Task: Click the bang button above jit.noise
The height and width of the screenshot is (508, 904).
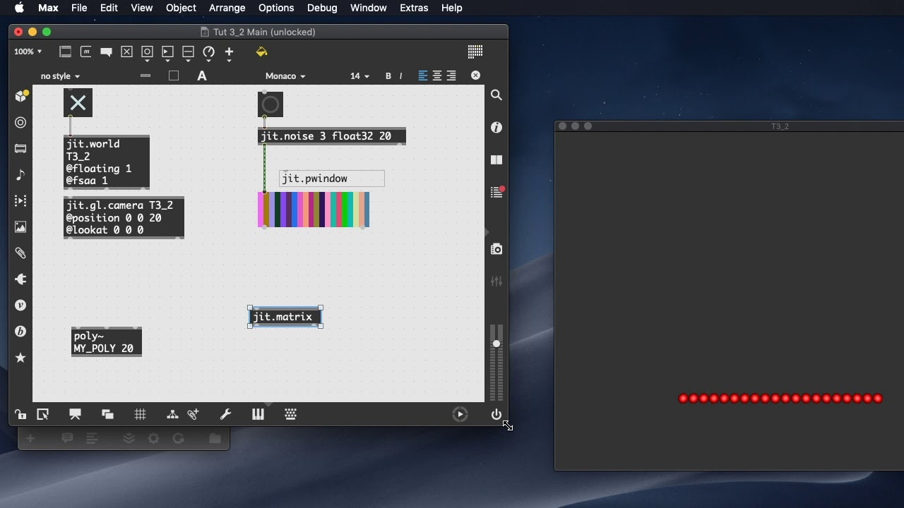Action: (270, 105)
